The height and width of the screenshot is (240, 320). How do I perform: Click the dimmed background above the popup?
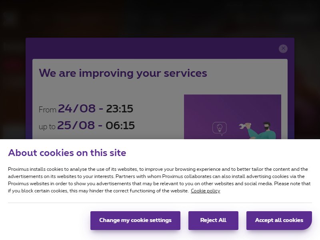tap(160, 18)
